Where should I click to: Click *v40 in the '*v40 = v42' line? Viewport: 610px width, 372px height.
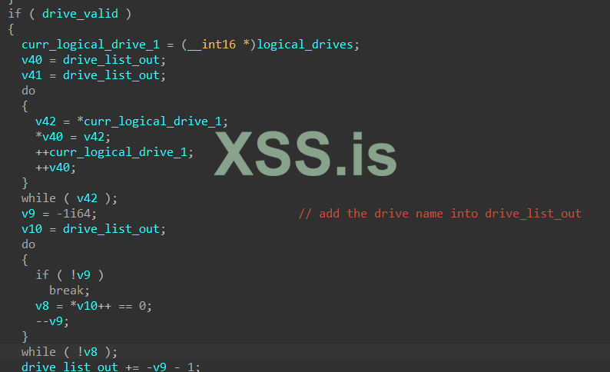coord(49,137)
